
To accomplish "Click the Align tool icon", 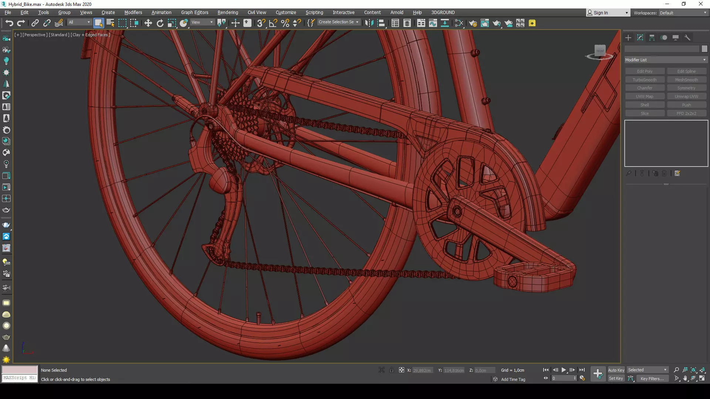I will click(381, 23).
